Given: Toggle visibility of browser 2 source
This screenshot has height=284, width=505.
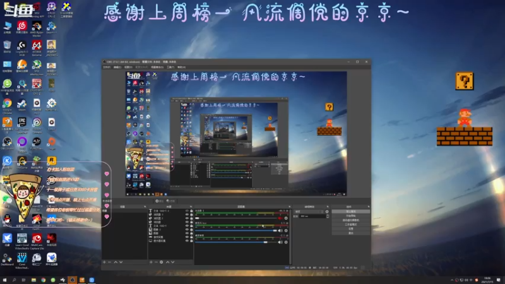Looking at the screenshot, I should pos(187,218).
